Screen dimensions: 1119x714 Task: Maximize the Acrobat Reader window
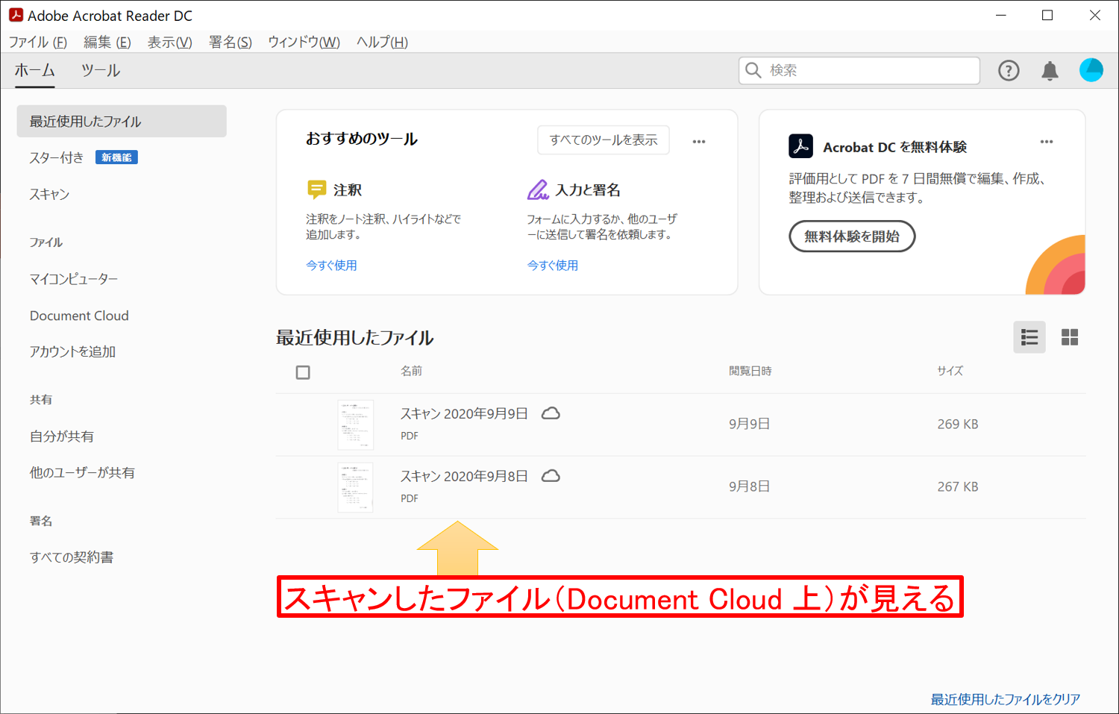[1047, 16]
